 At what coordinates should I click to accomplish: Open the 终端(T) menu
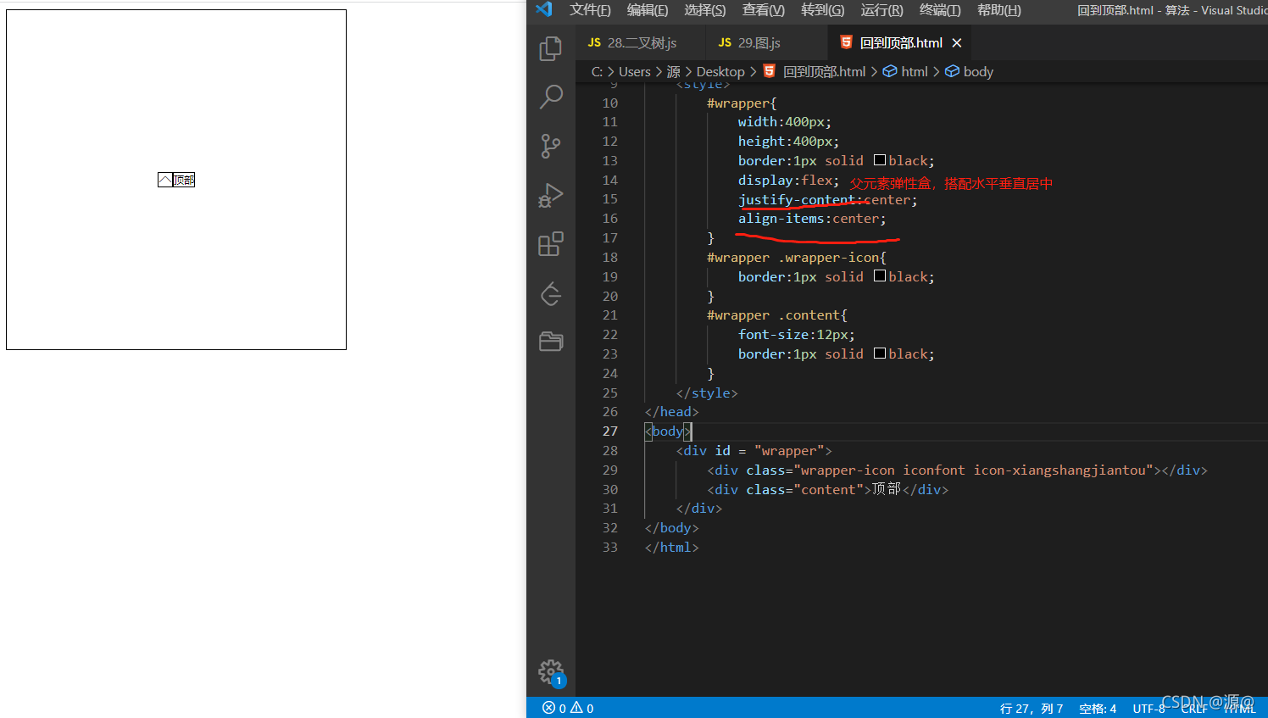tap(940, 10)
